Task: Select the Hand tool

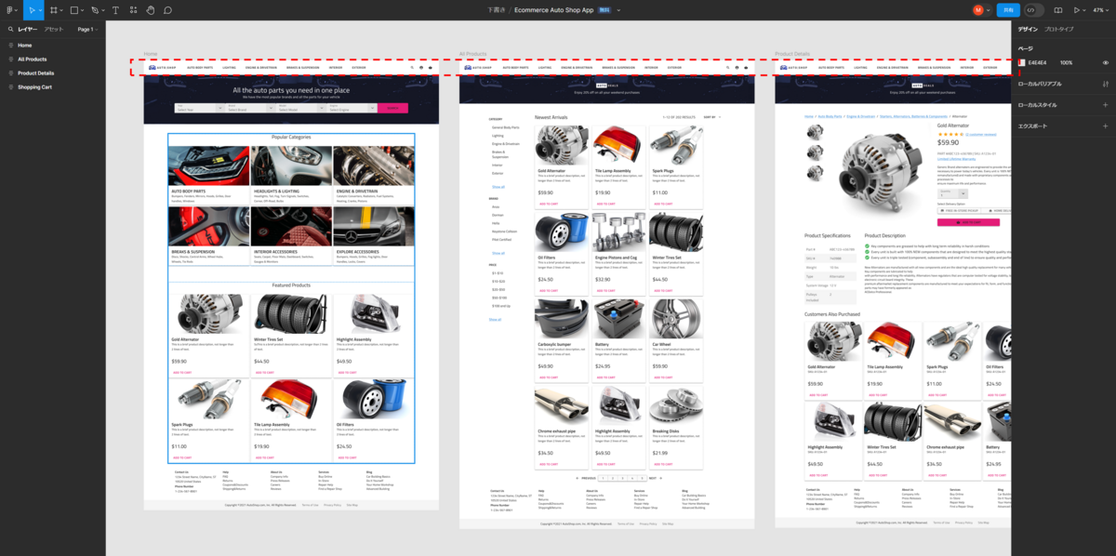Action: tap(151, 9)
